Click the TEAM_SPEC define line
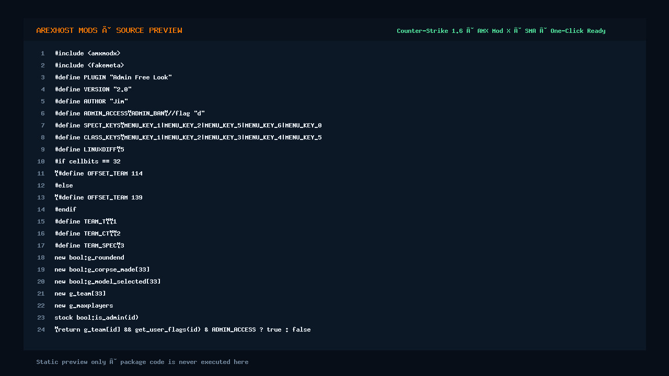Image resolution: width=669 pixels, height=376 pixels. [89, 245]
